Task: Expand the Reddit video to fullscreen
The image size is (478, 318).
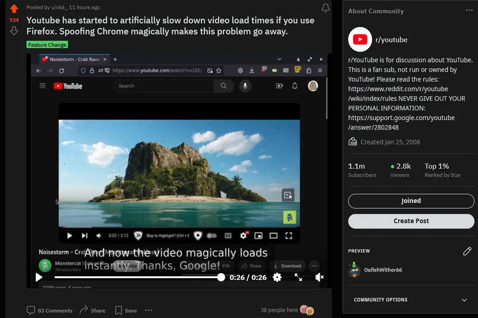Action: (298, 277)
